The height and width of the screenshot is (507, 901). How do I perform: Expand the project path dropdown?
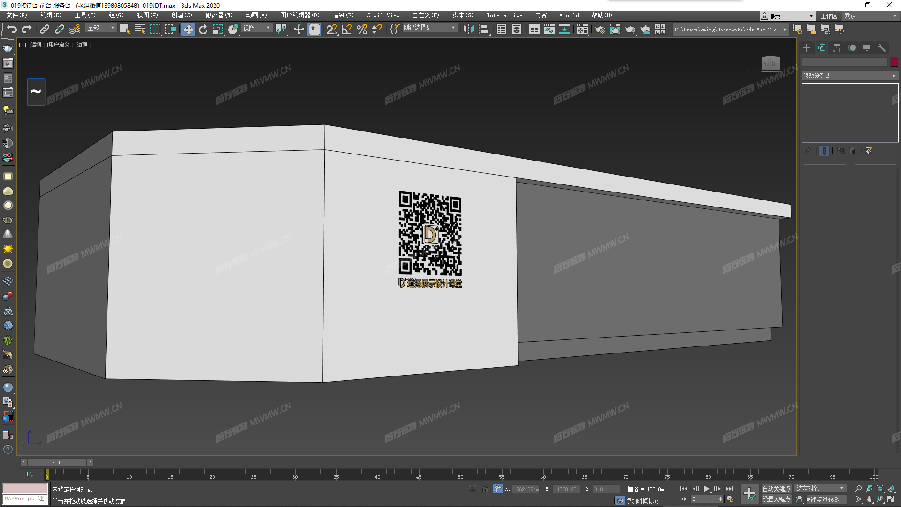pyautogui.click(x=784, y=30)
